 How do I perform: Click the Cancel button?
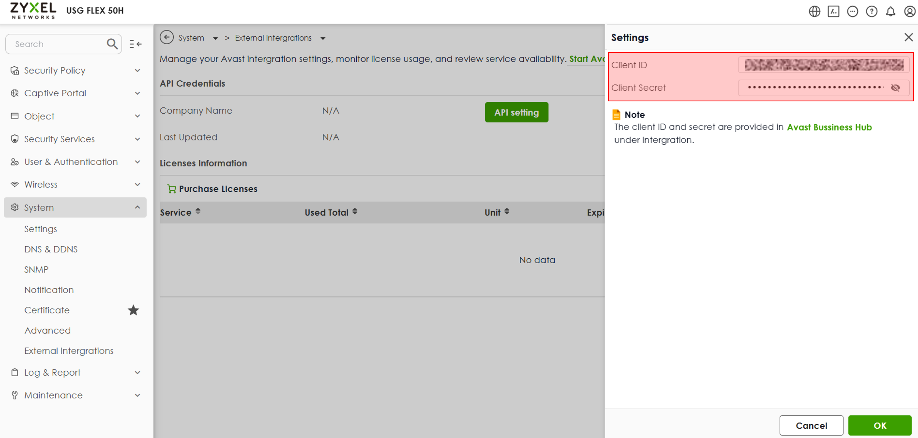tap(811, 426)
